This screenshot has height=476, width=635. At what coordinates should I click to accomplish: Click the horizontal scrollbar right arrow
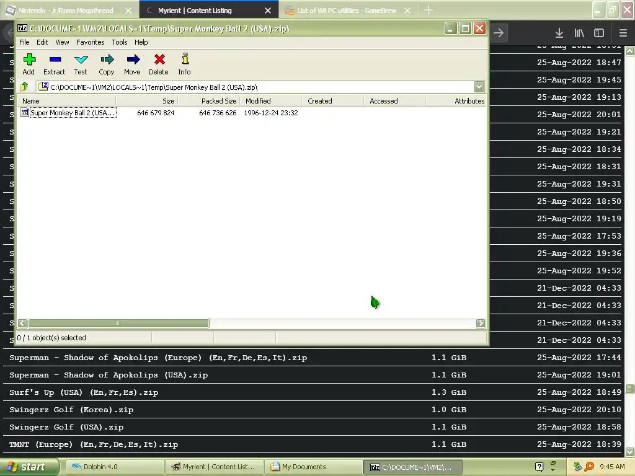(x=481, y=323)
